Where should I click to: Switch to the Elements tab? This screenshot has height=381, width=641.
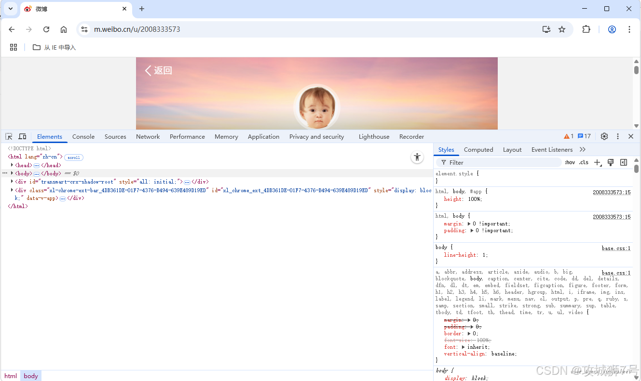point(50,136)
